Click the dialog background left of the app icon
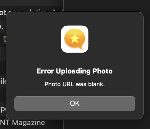The height and width of the screenshot is (129, 150). 33,39
